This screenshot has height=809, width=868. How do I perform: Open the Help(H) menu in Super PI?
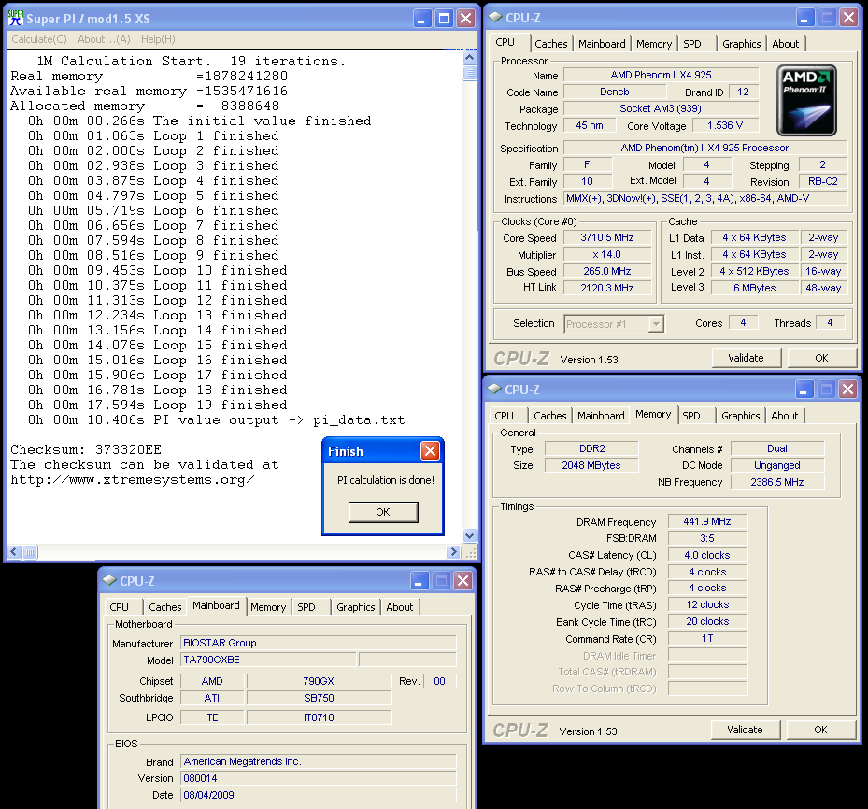coord(158,39)
